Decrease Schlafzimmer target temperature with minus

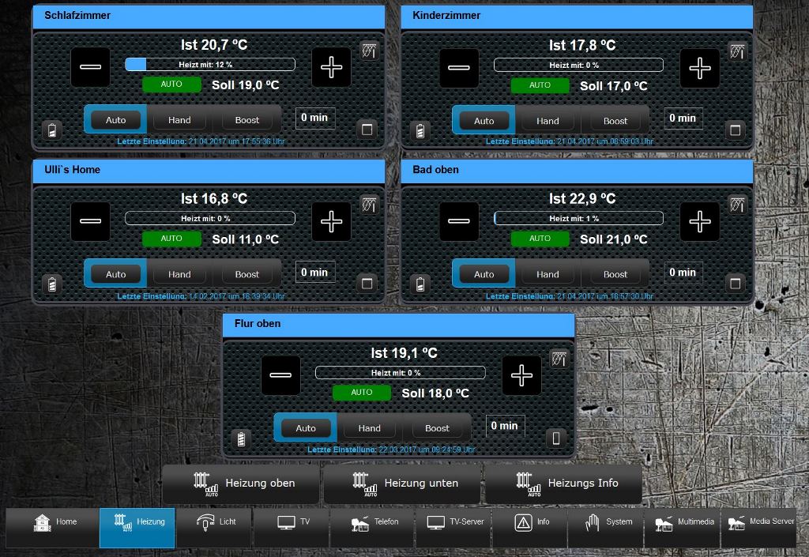(90, 67)
